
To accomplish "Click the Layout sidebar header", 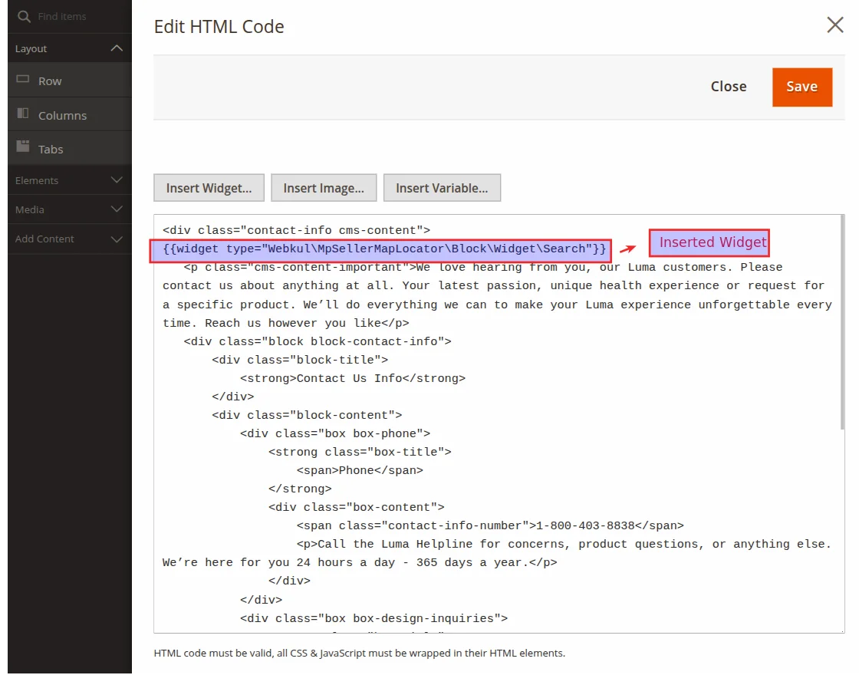I will coord(31,48).
